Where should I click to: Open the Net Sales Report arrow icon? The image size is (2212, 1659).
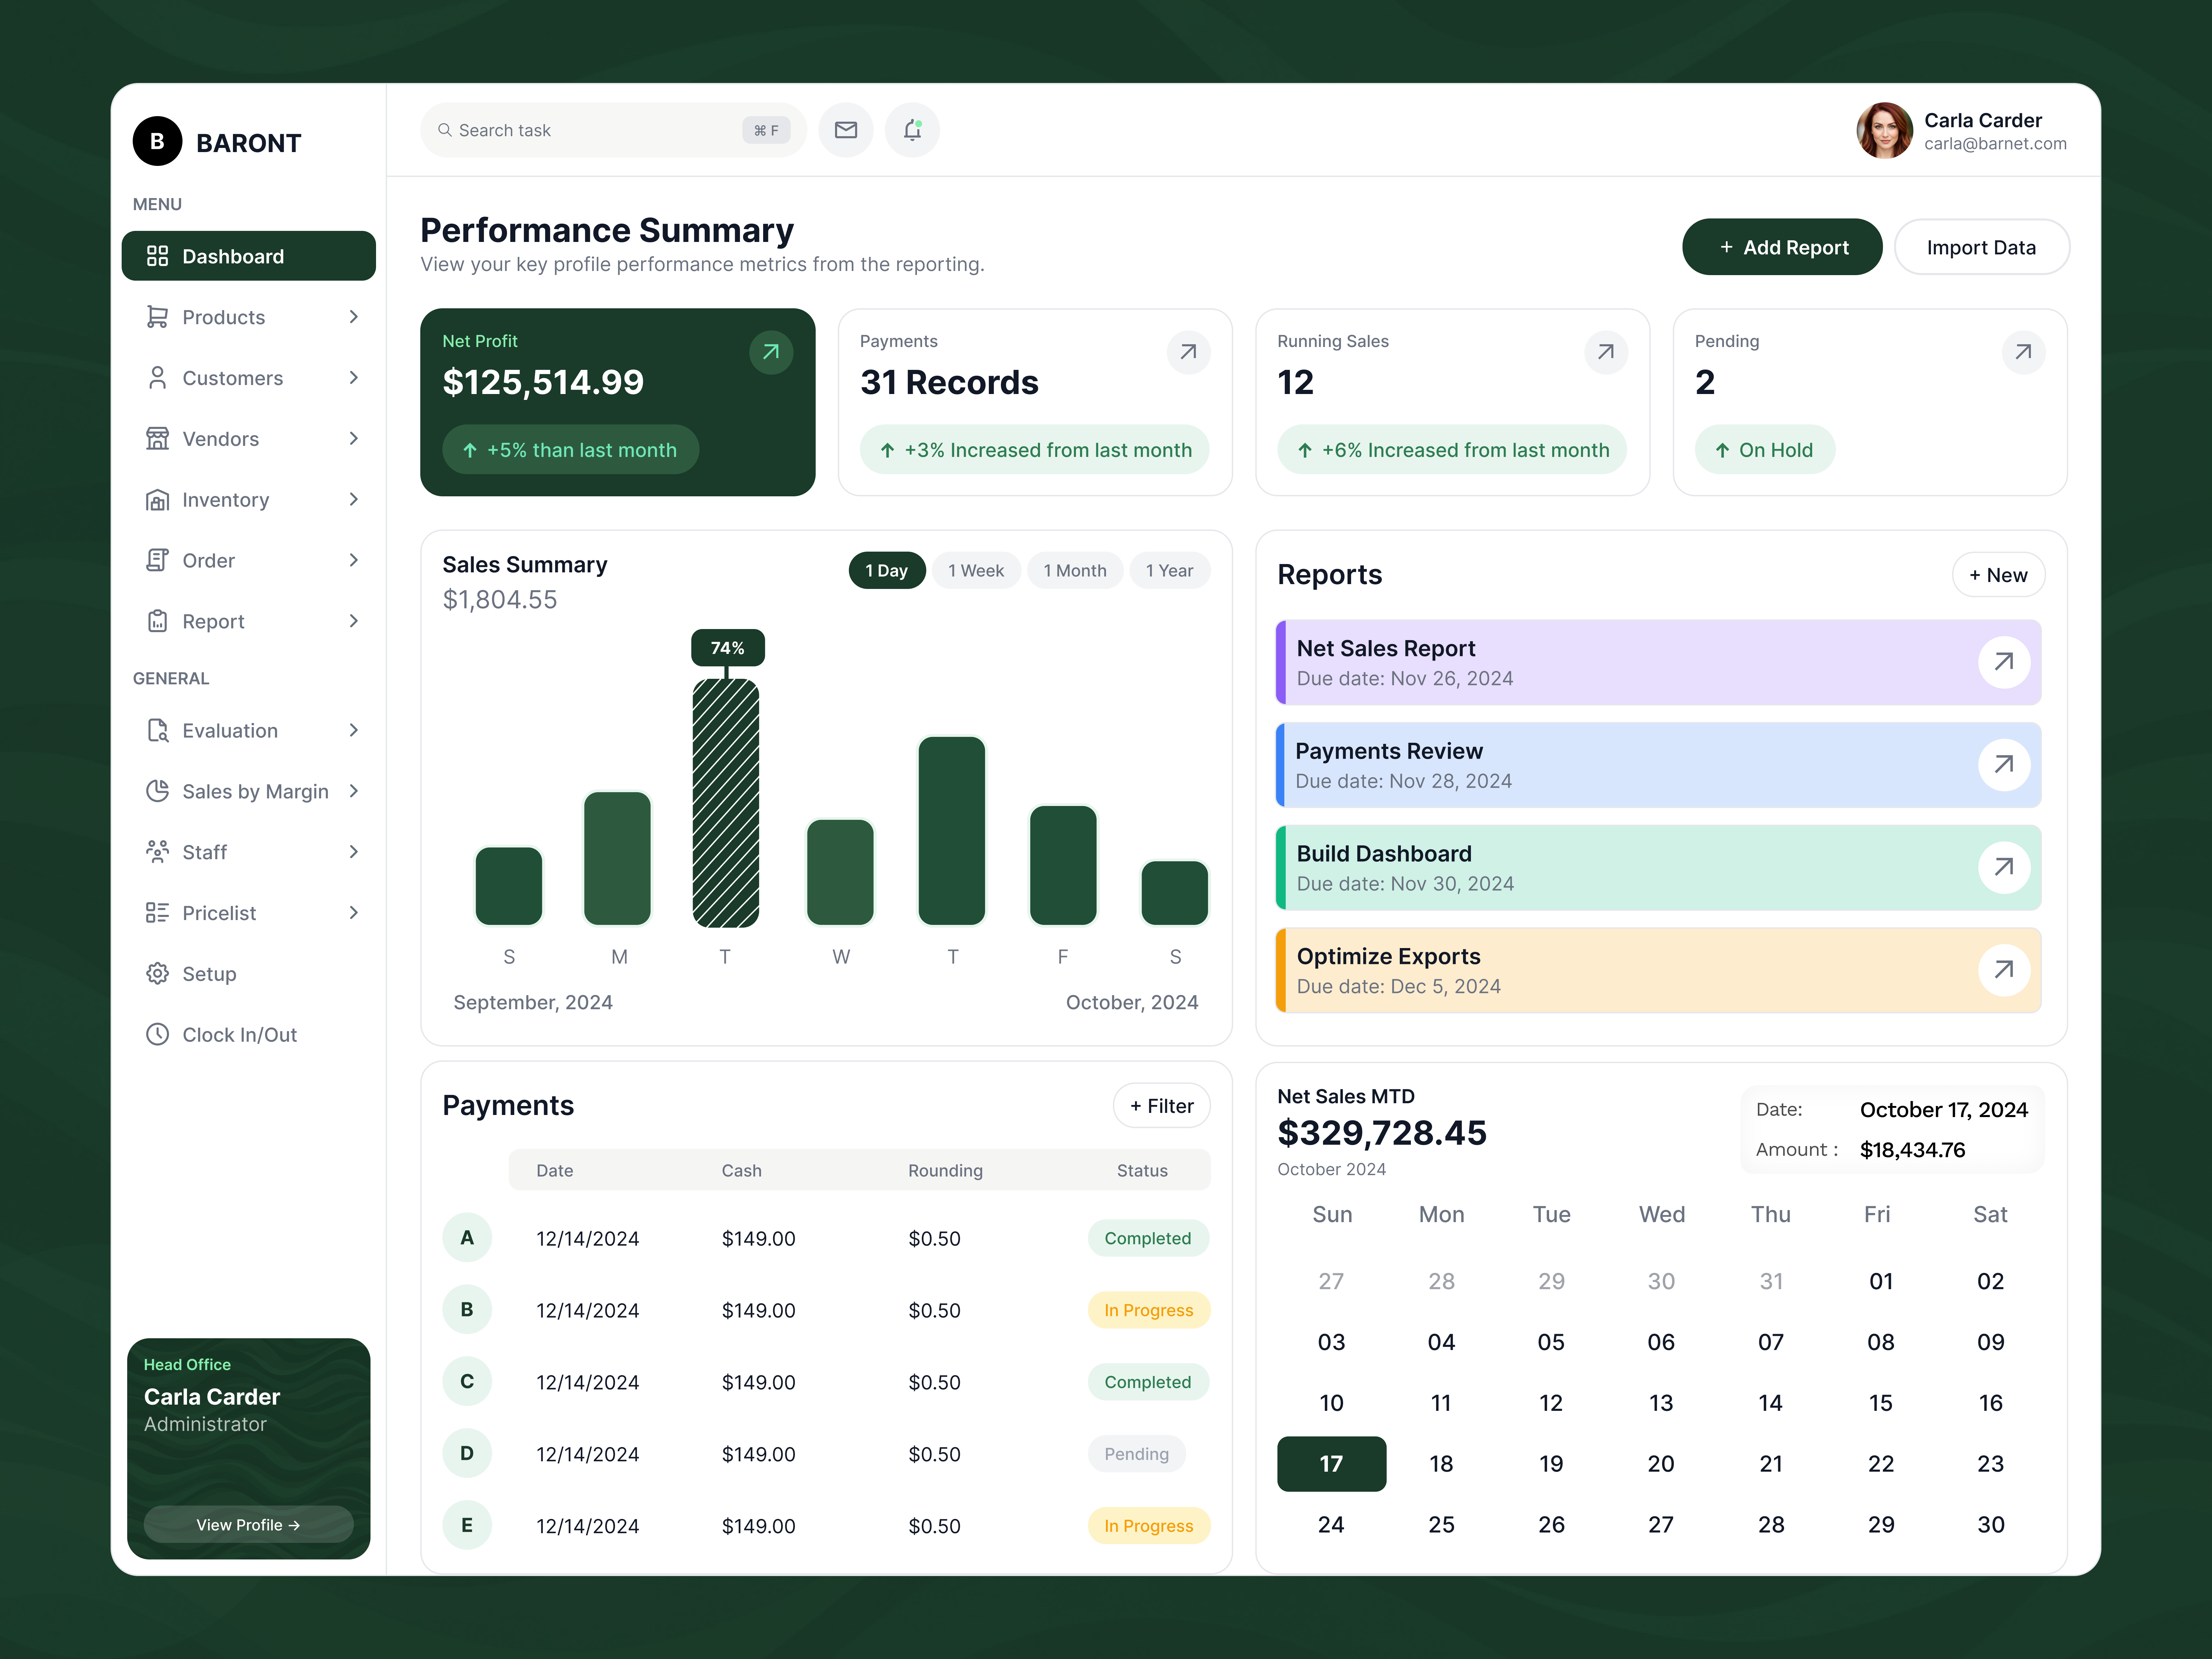[2004, 662]
